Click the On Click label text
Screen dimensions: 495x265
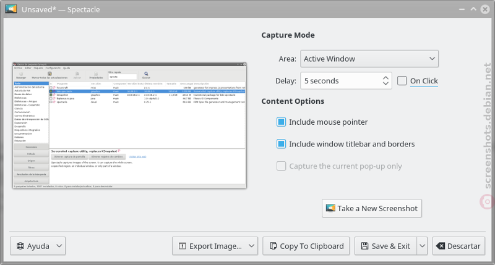[424, 81]
